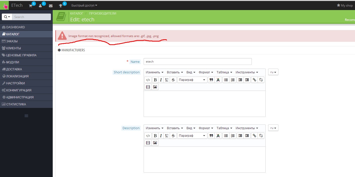355x177 pixels.
Task: Open МОДУЛИ section in sidebar
Action: pos(26,62)
